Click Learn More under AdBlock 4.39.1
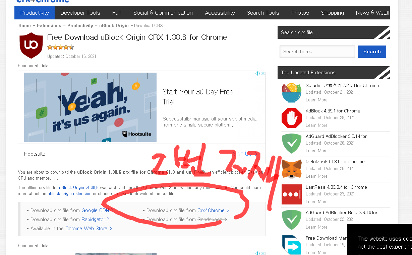The image size is (412, 255). (x=316, y=125)
